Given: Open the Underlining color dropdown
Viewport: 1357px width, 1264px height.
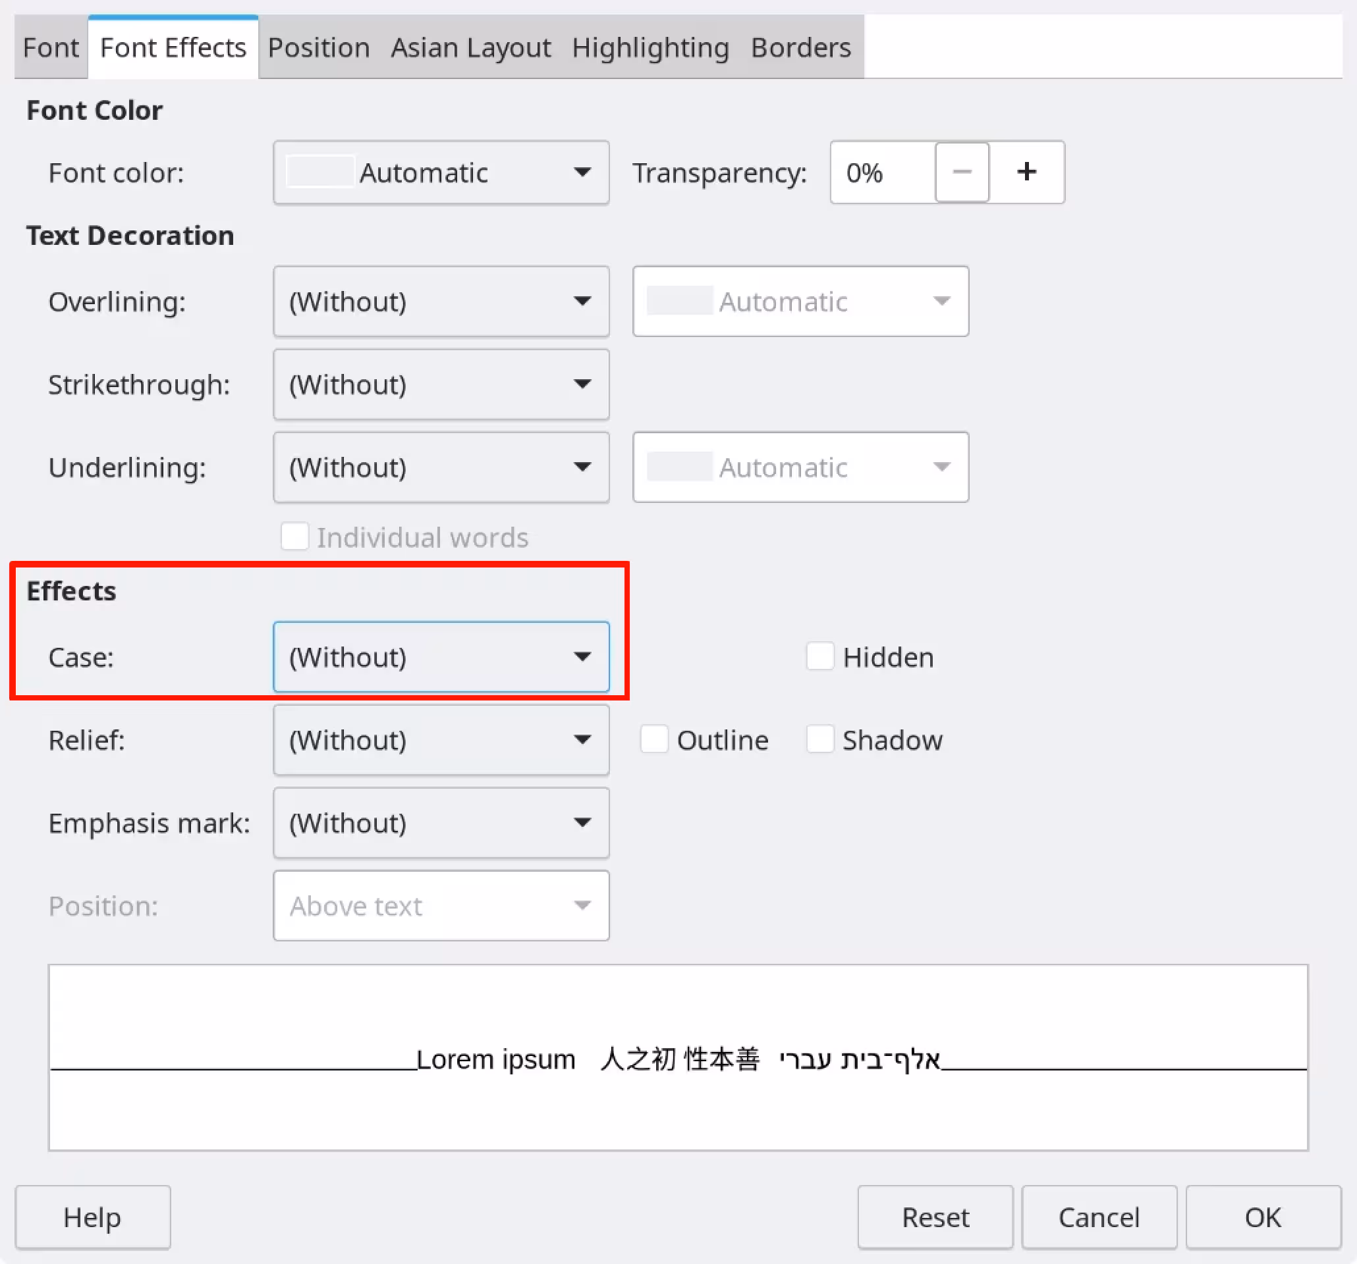Looking at the screenshot, I should (x=800, y=467).
